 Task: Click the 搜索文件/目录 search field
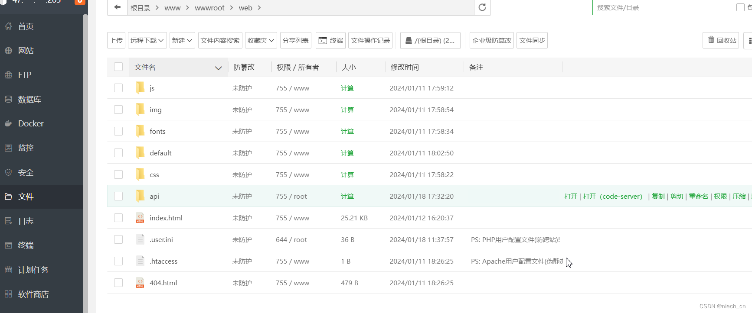[664, 7]
